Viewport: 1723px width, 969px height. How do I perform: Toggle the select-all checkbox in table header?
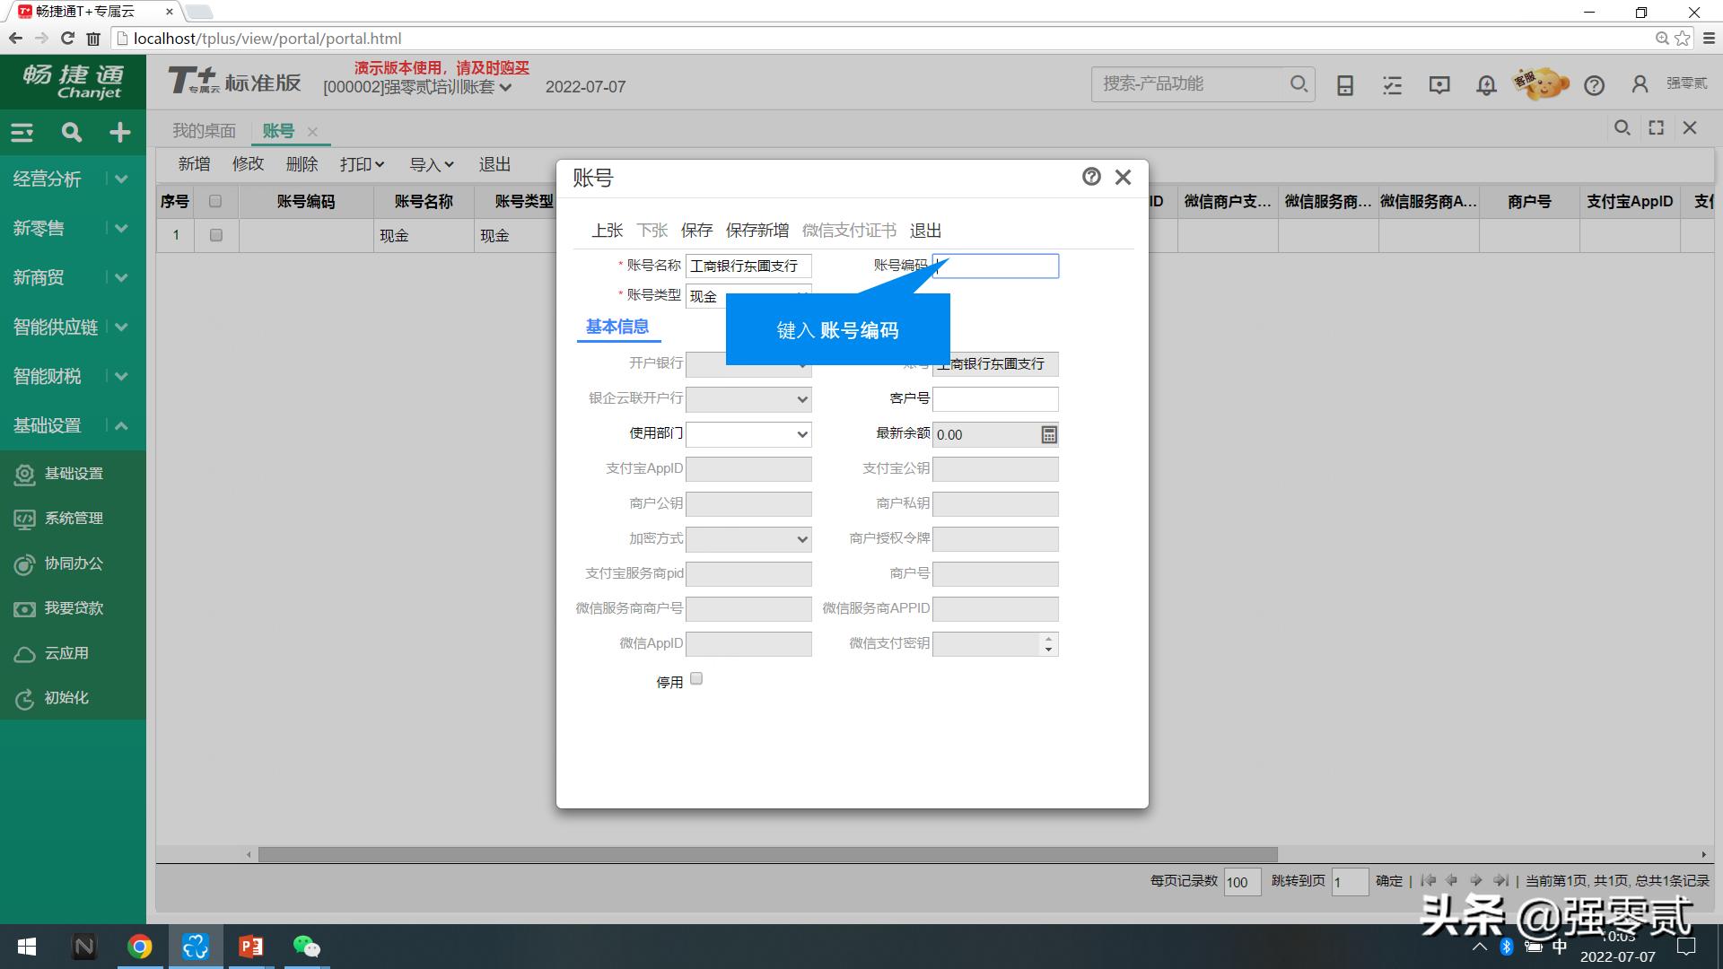click(215, 201)
